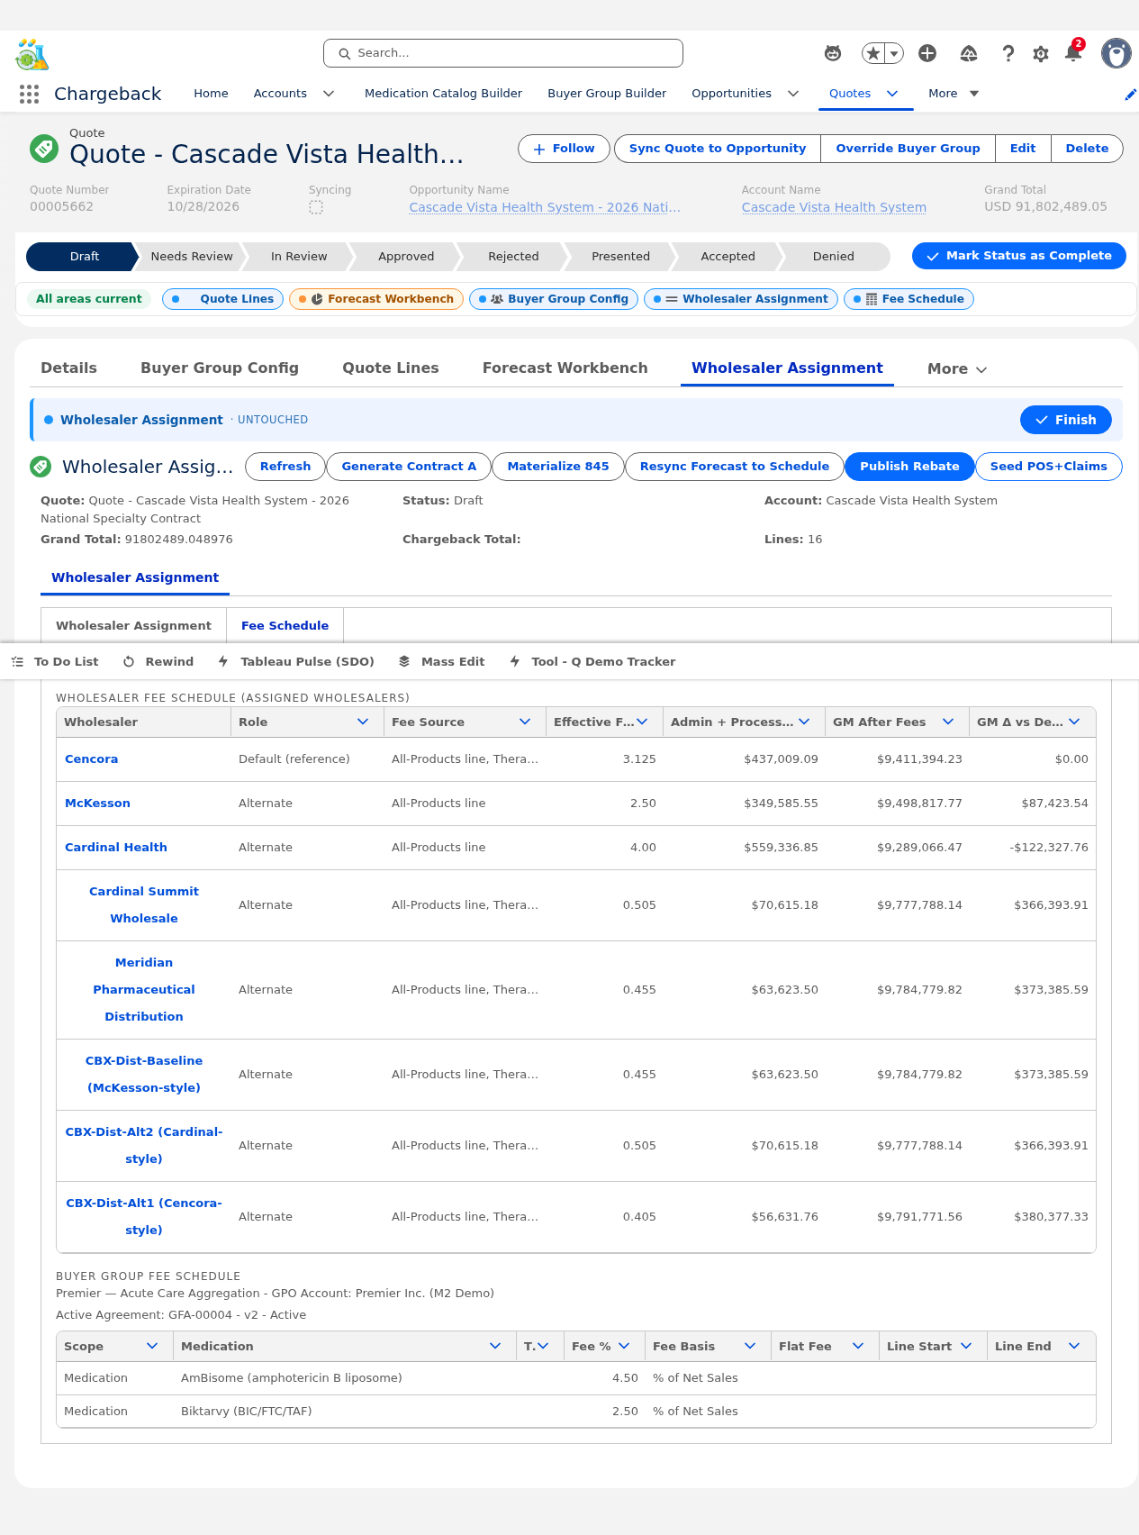Click the Astro guidance icon in header
1139x1535 pixels.
pyautogui.click(x=833, y=53)
